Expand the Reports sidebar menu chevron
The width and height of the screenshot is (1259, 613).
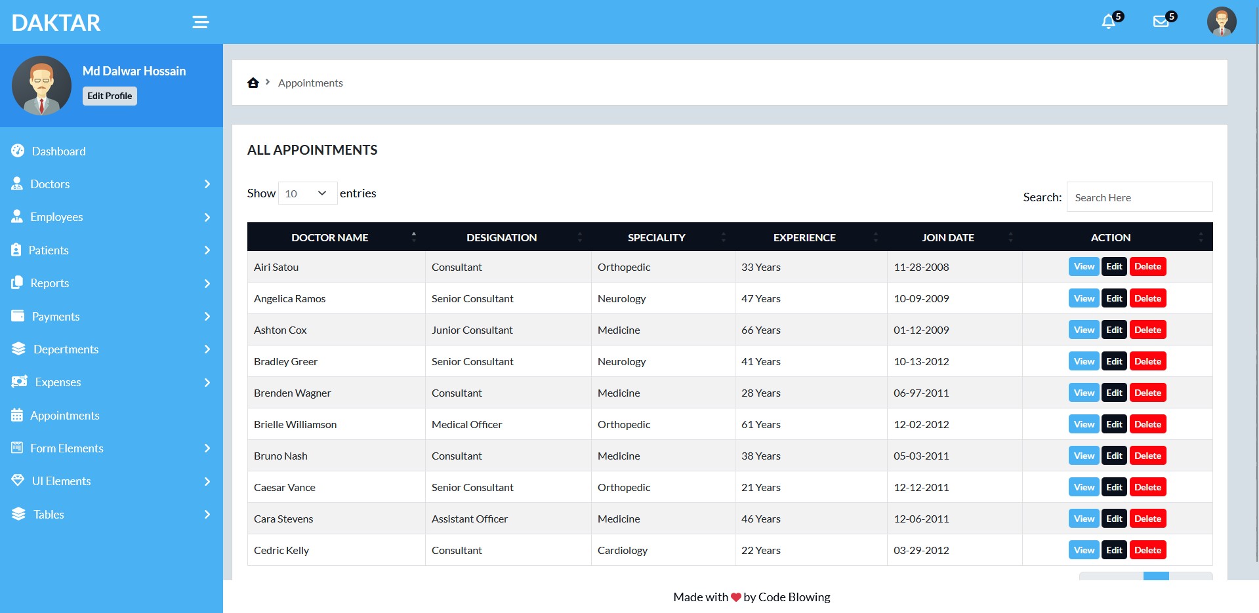click(207, 283)
